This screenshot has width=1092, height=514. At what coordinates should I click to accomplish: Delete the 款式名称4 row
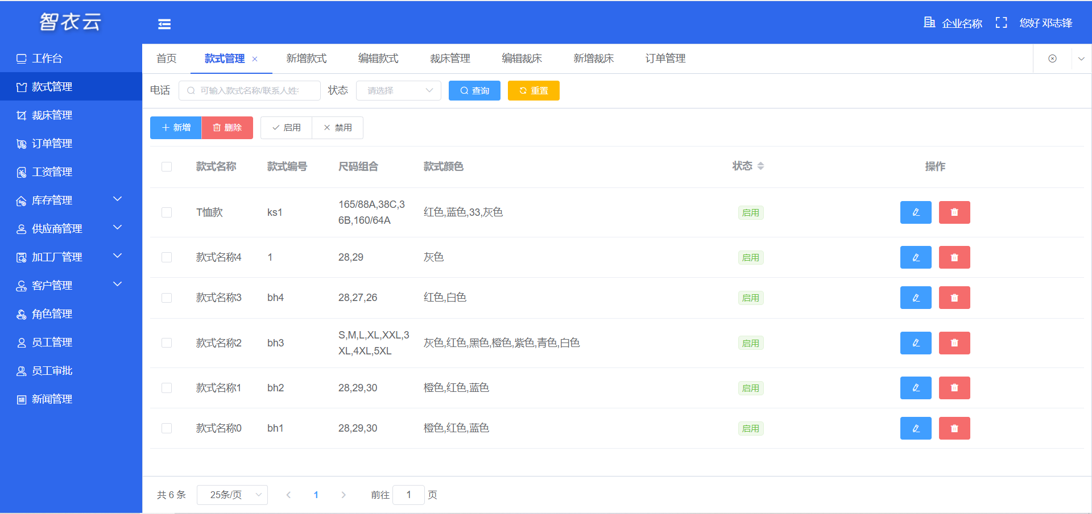pyautogui.click(x=954, y=257)
